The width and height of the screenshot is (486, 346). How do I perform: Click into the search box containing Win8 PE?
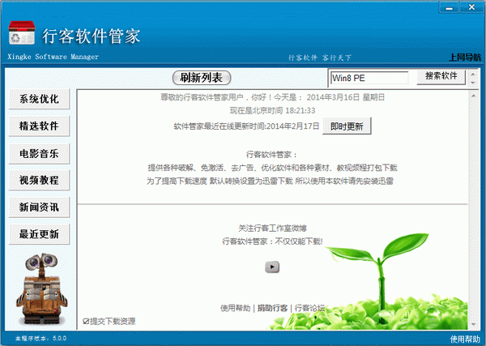(x=369, y=78)
